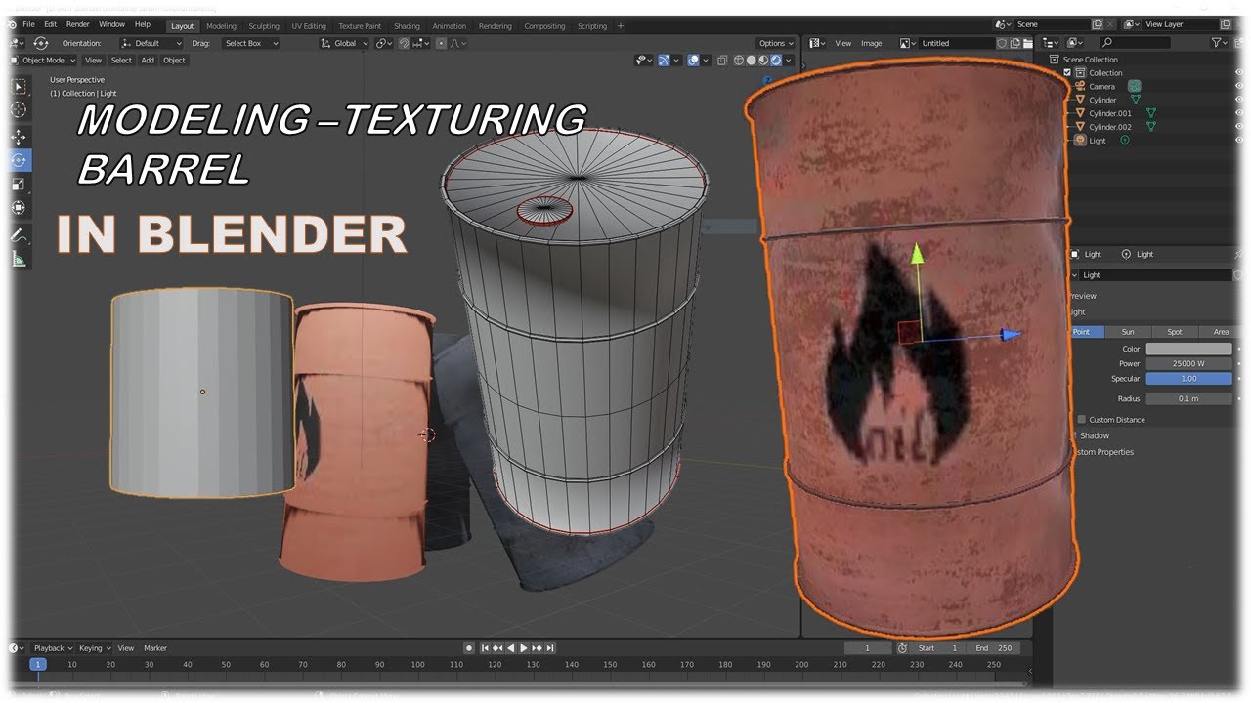The image size is (1251, 703).
Task: Jump to timeline start frame
Action: (485, 648)
